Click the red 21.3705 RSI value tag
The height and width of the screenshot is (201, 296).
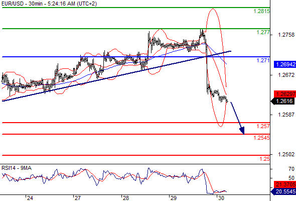(285, 184)
